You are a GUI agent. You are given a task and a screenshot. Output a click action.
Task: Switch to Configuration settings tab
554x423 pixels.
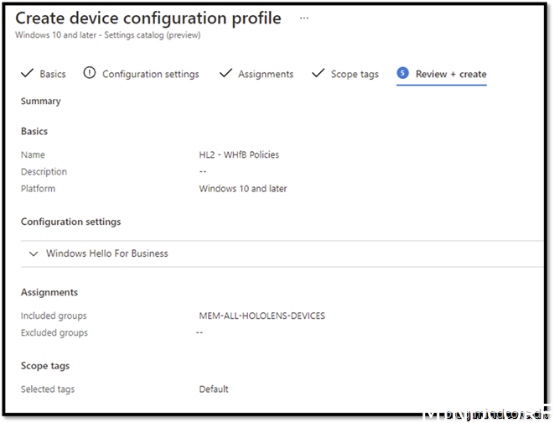click(x=151, y=74)
